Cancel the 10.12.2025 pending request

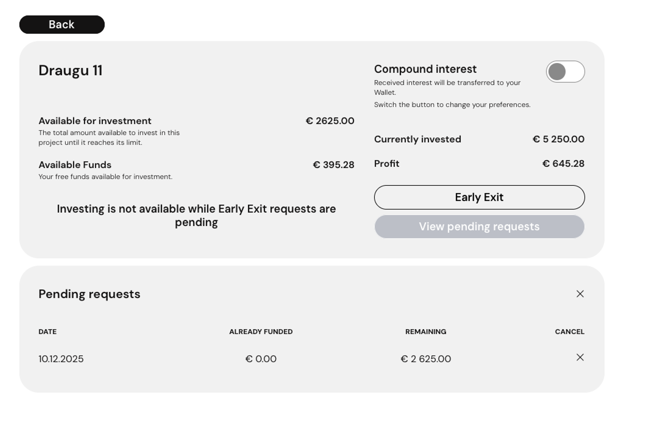580,358
